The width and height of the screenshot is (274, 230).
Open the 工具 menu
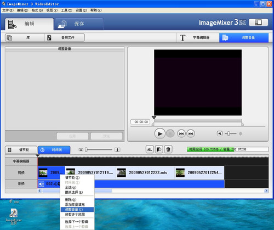(66, 10)
